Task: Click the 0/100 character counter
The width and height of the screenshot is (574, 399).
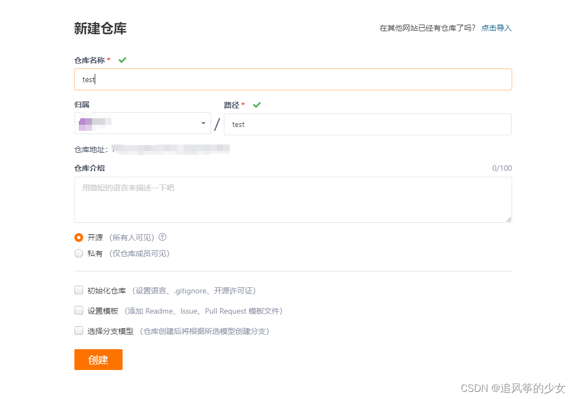Action: (502, 168)
